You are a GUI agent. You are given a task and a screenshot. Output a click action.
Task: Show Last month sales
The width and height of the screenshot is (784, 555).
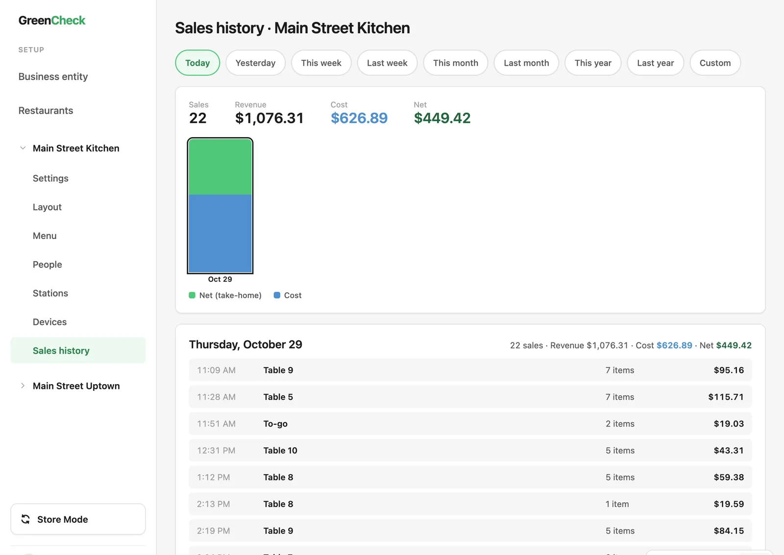coord(526,63)
